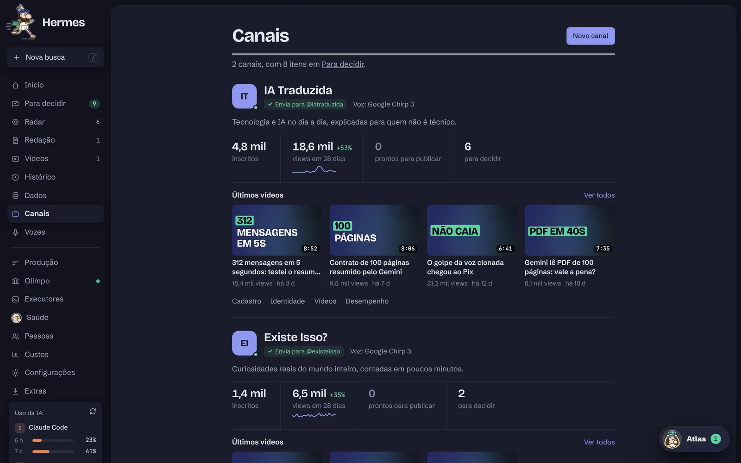The width and height of the screenshot is (741, 463).
Task: Open the Atlas assistant button
Action: [x=694, y=439]
